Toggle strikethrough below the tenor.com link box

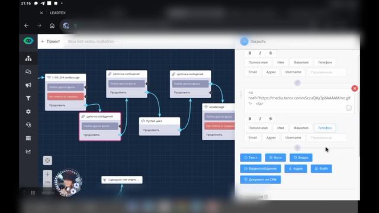(x=271, y=119)
